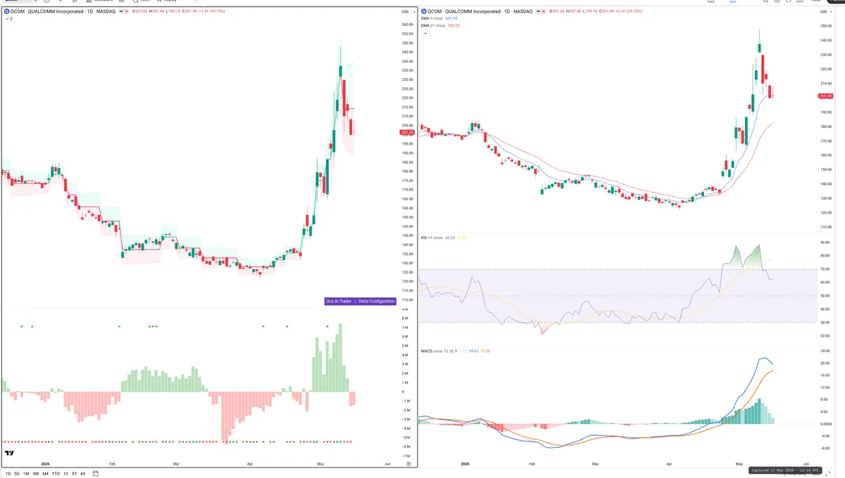Select the YTD time range
Screen dimensions: 845x478
(x=56, y=474)
